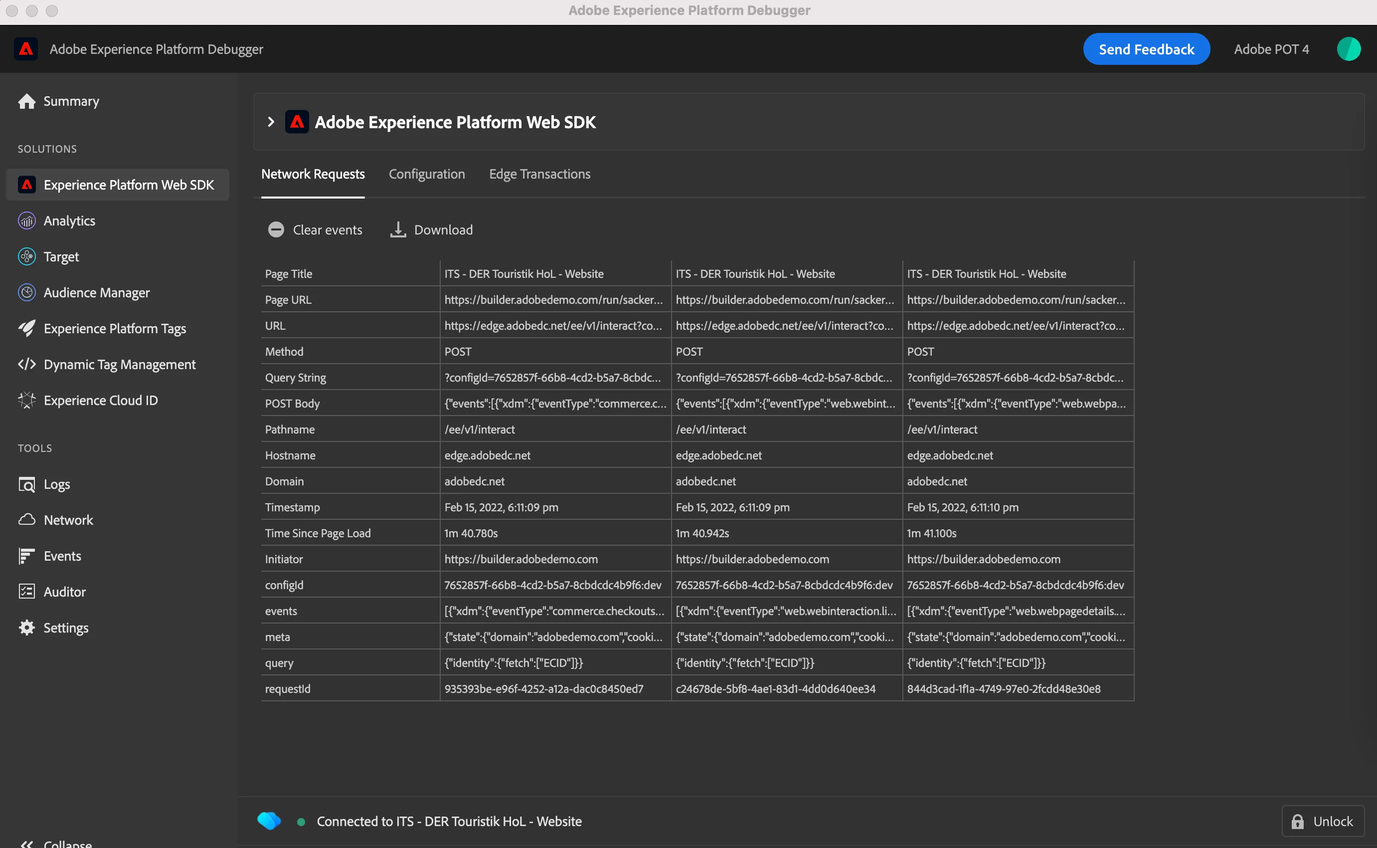Click the timestamp Feb 15, 2022, 6:11:10 pm
1377x848 pixels.
click(963, 507)
